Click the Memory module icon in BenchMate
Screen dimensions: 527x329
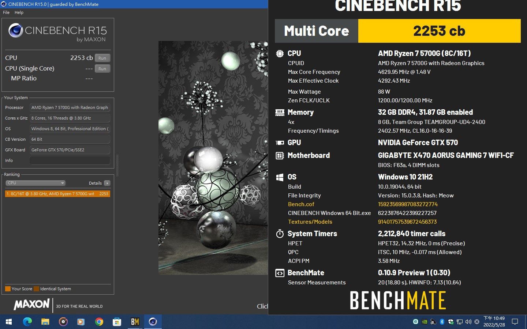point(280,113)
